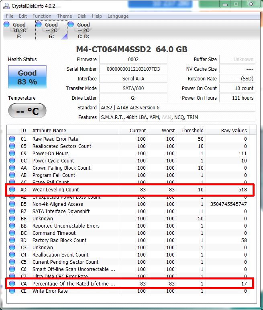Click the Current column header
This screenshot has height=310, width=263.
click(x=133, y=131)
